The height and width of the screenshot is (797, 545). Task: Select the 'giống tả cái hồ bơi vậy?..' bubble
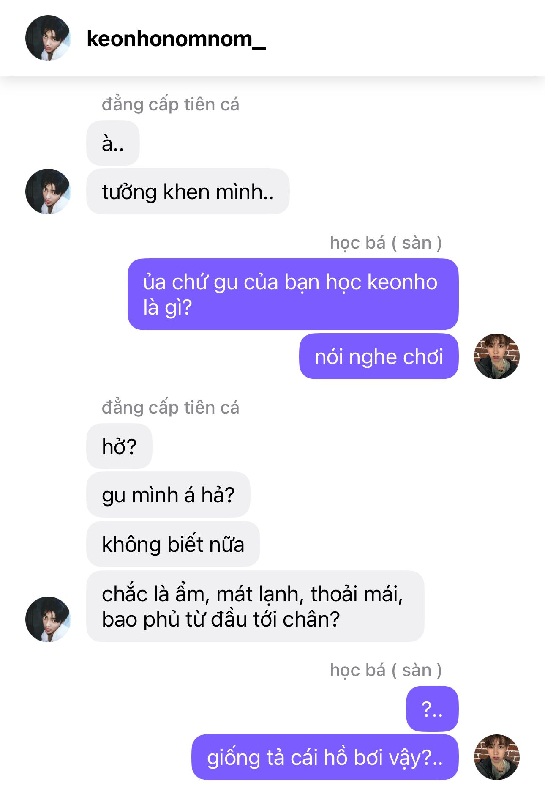point(325,757)
